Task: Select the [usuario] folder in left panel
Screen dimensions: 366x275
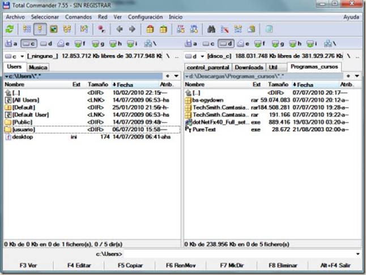Action: (92, 129)
